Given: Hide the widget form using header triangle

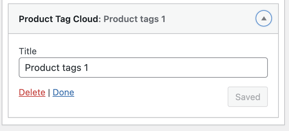Looking at the screenshot, I should coord(264,18).
